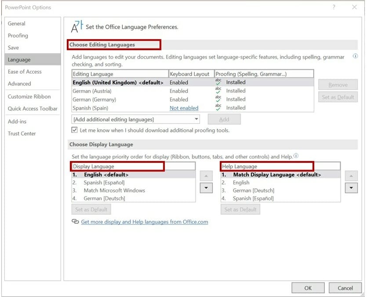Viewport: 367px width, 297px height.
Task: Click the Not enabled keyboard layout link
Action: pos(184,107)
